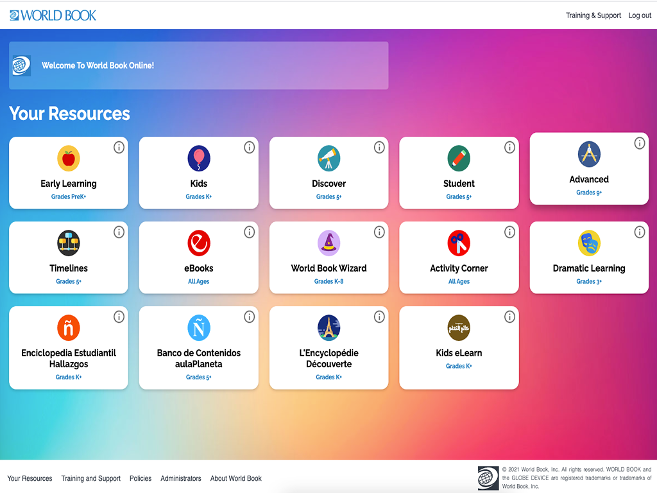Image resolution: width=657 pixels, height=493 pixels.
Task: Open the Timelines title link
Action: tap(68, 268)
